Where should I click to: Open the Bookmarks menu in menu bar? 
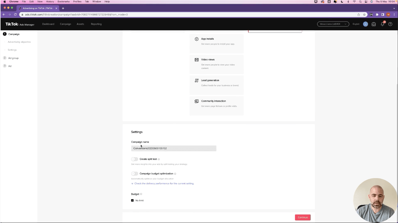click(x=63, y=2)
